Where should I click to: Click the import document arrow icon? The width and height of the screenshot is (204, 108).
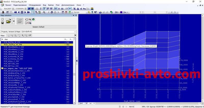click(27, 20)
